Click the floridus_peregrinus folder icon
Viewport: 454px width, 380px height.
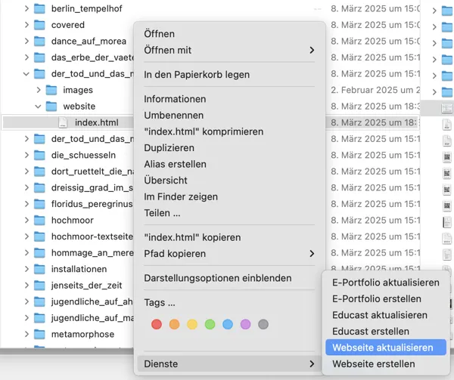(x=39, y=204)
